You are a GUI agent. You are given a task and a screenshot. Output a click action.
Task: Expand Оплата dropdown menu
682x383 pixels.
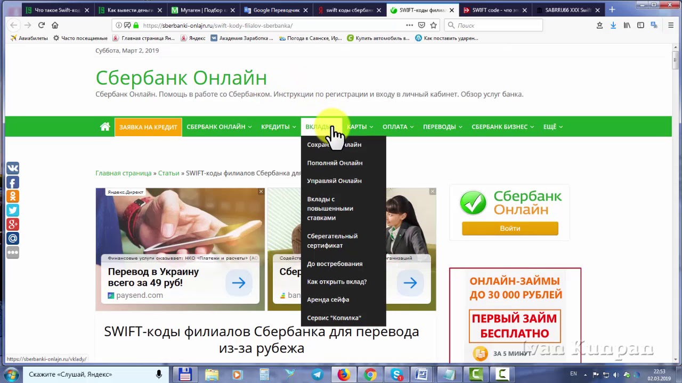click(x=398, y=127)
